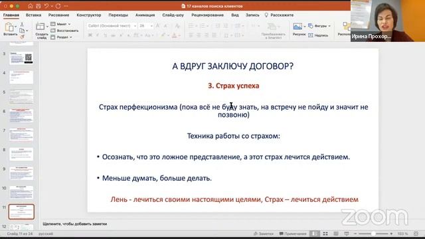Click the Format Painter brush icon
This screenshot has height=239, width=425.
click(x=22, y=37)
